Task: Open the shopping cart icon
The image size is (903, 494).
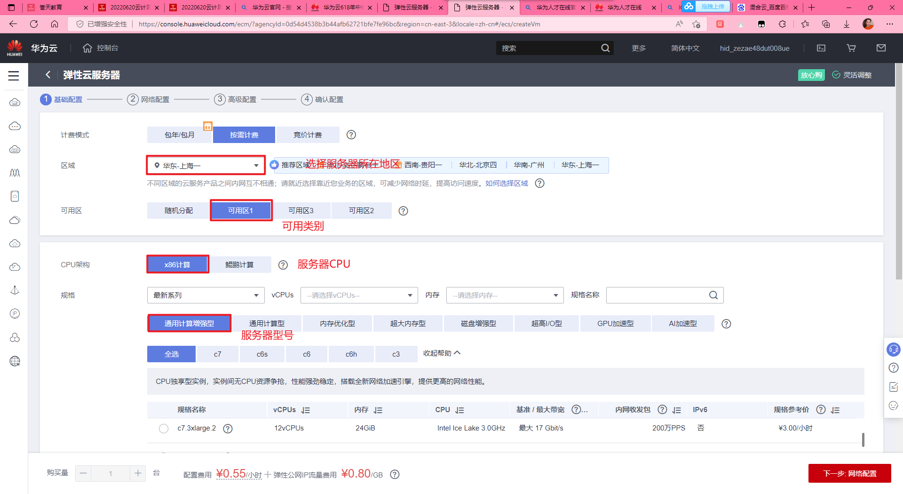Action: [x=851, y=48]
